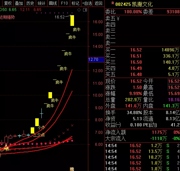Viewport: 180px width, 171px height.
Task: Click the 返回 back button
Action: 98,3
